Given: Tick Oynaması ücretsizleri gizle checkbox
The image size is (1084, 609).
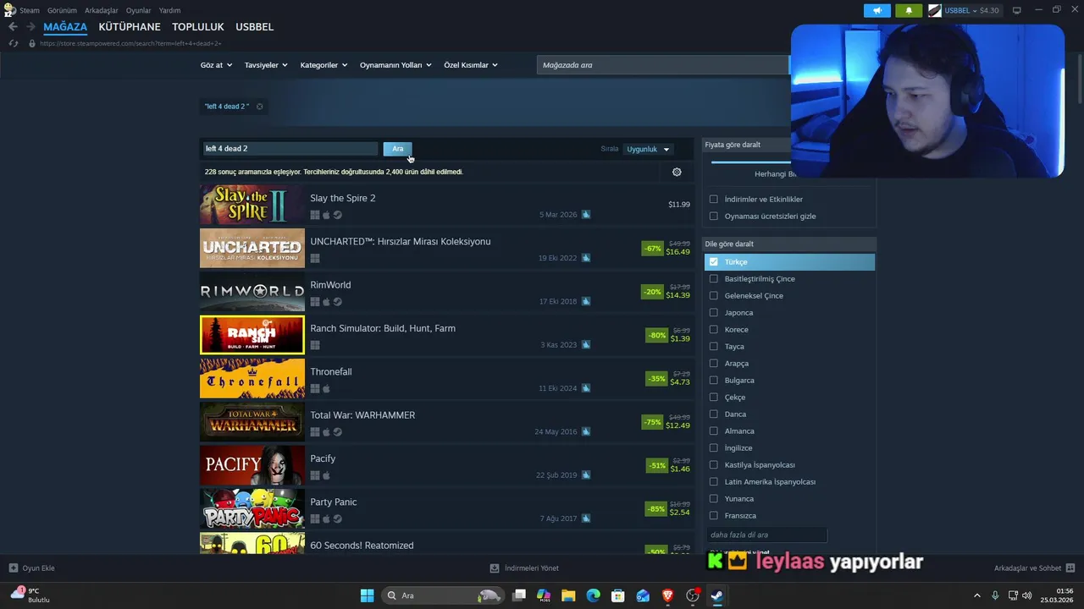Looking at the screenshot, I should [x=713, y=217].
